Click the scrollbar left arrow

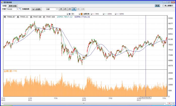coord(2,103)
